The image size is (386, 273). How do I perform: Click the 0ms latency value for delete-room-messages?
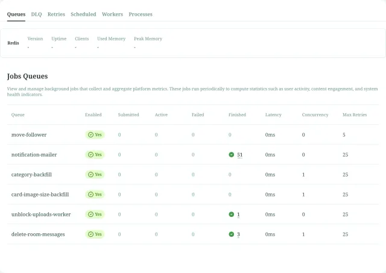coord(270,234)
